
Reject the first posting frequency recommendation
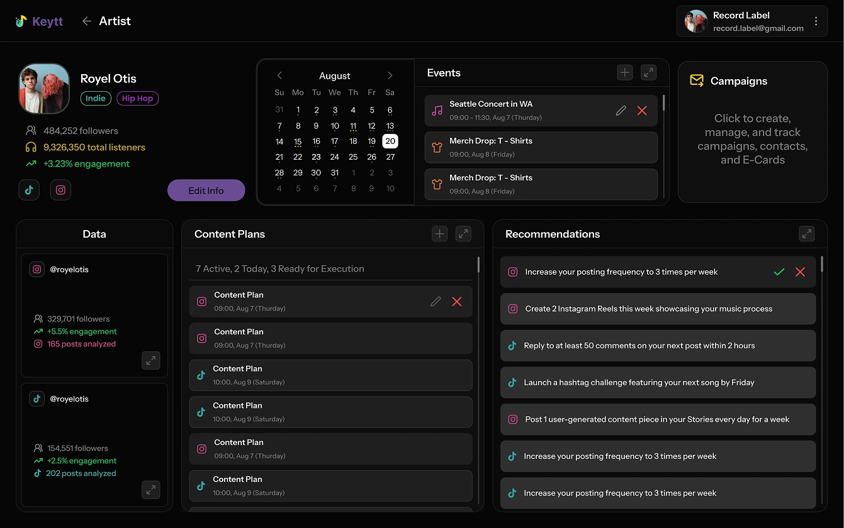(800, 272)
